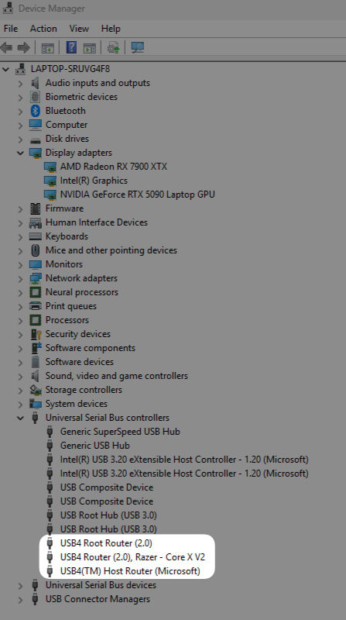Select the Monitors category label

(64, 264)
